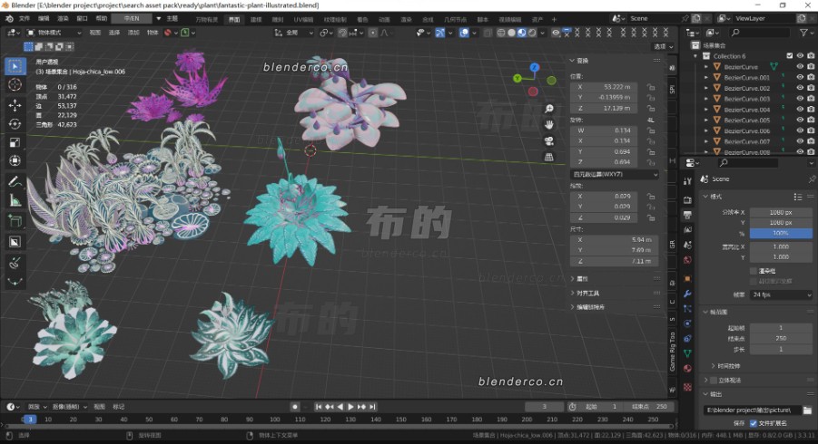This screenshot has height=444, width=818.
Task: Open View Layer properties tab icon
Action: point(687,229)
